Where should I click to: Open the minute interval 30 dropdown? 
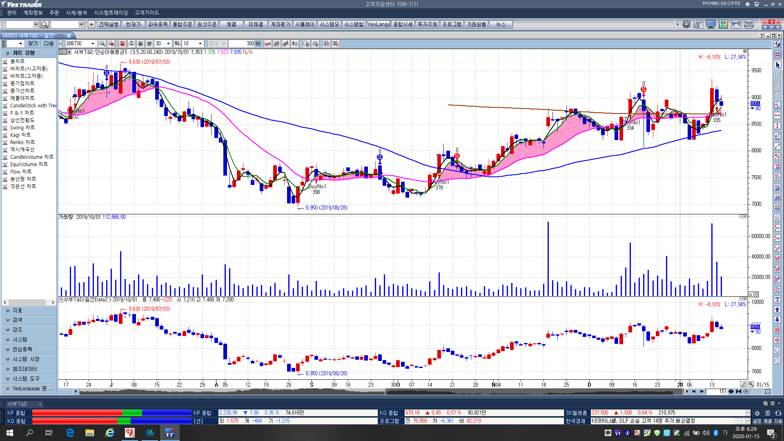(168, 44)
